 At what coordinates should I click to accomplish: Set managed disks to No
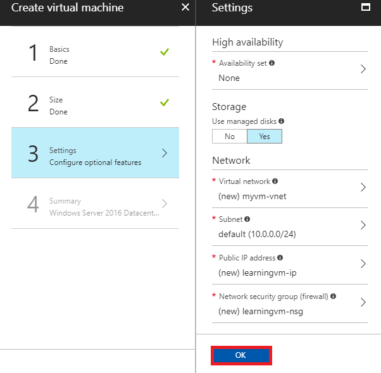pyautogui.click(x=229, y=136)
